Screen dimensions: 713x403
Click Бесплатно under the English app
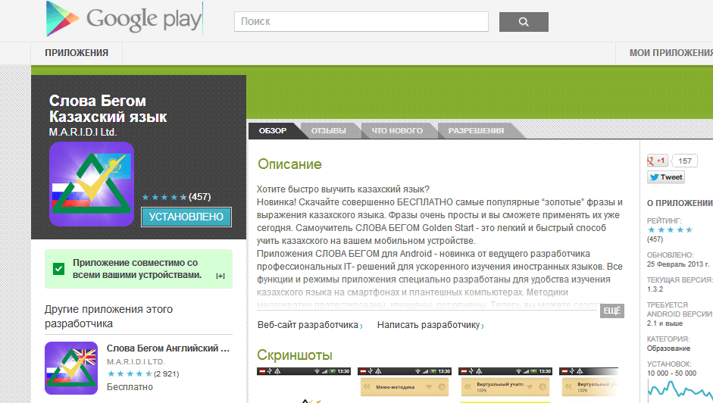tap(130, 387)
